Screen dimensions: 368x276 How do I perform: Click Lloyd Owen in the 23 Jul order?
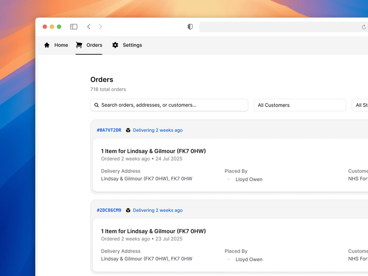249,259
